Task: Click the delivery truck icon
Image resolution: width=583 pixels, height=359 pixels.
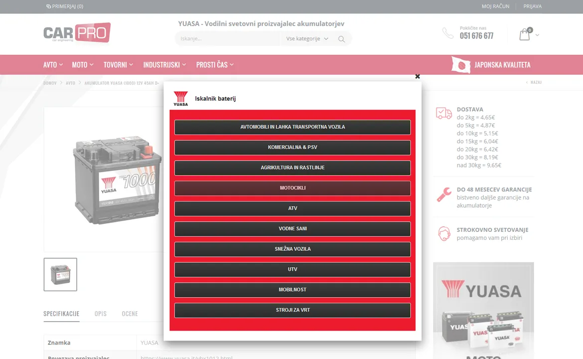Action: click(444, 113)
